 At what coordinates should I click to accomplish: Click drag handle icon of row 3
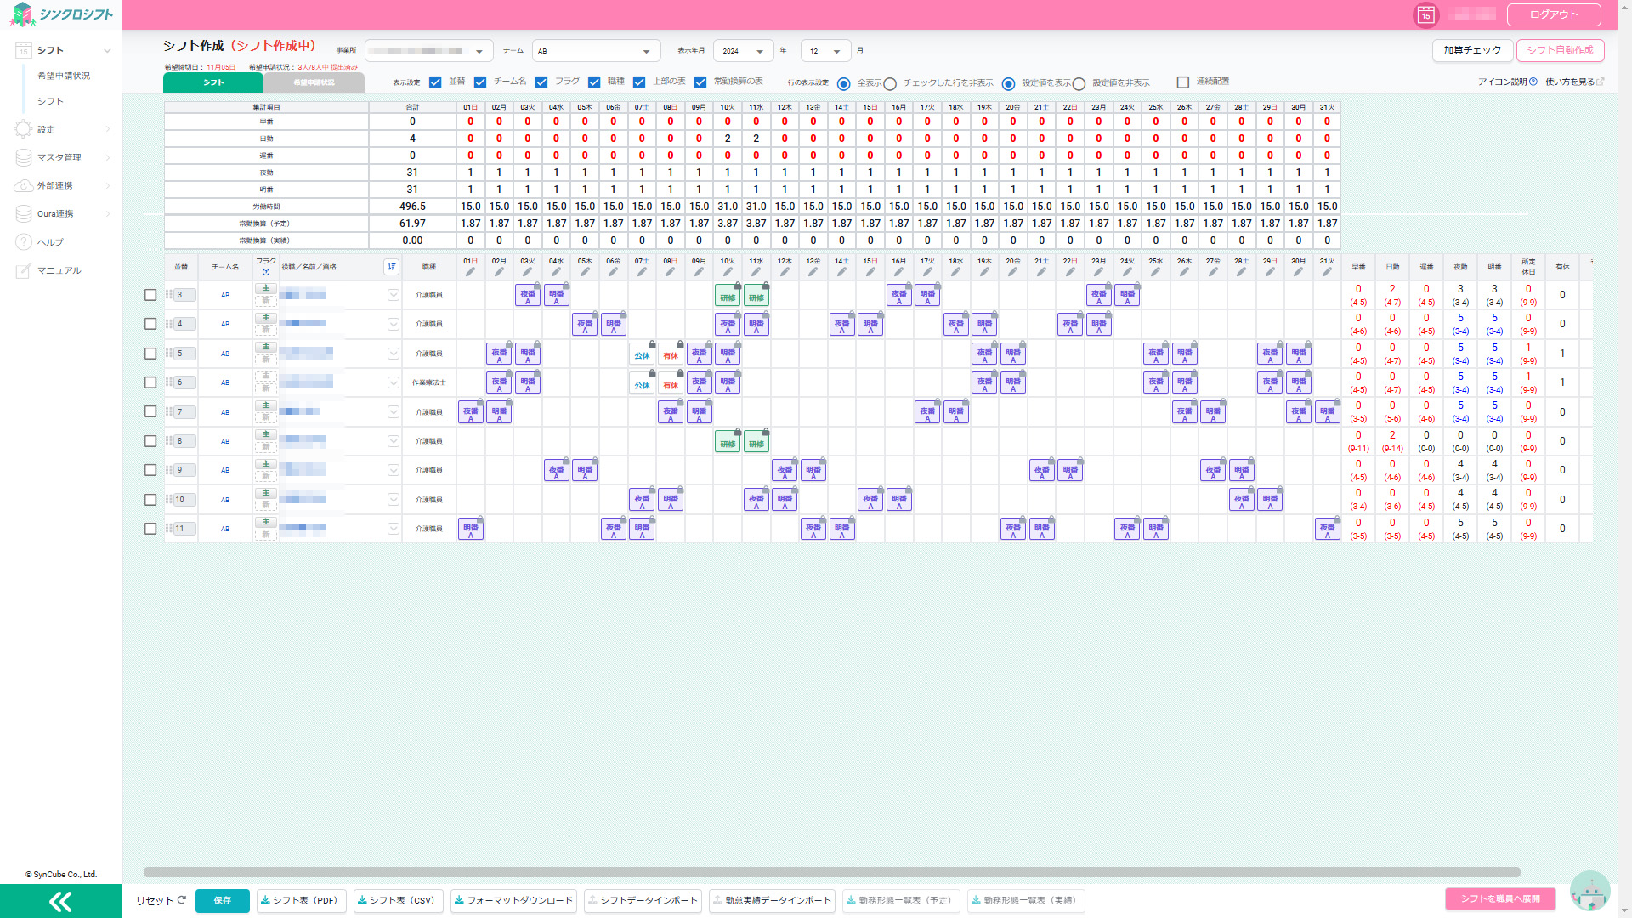click(x=168, y=295)
